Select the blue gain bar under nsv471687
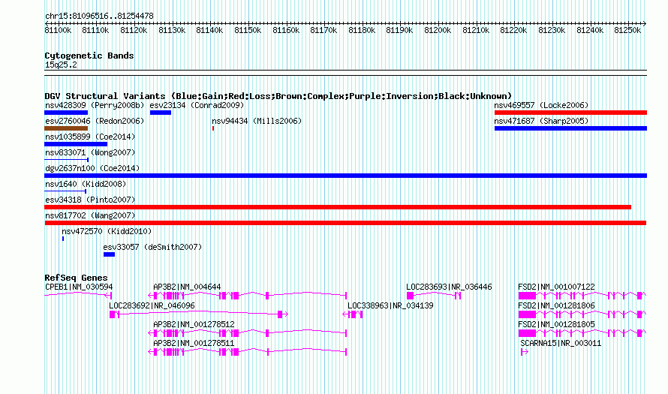The width and height of the screenshot is (668, 394). click(x=571, y=128)
